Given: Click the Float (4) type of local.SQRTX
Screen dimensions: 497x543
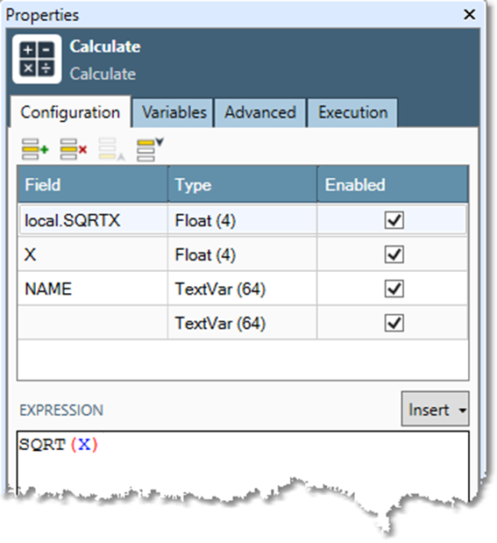Looking at the screenshot, I should pyautogui.click(x=206, y=220).
